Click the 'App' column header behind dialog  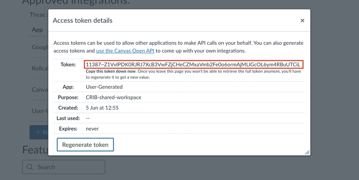pos(37,30)
